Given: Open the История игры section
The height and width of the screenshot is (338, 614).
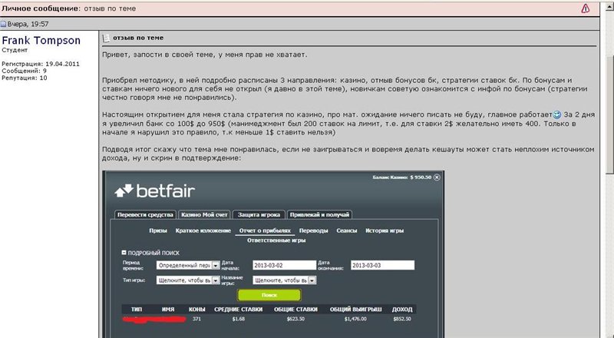Looking at the screenshot, I should coord(385,230).
